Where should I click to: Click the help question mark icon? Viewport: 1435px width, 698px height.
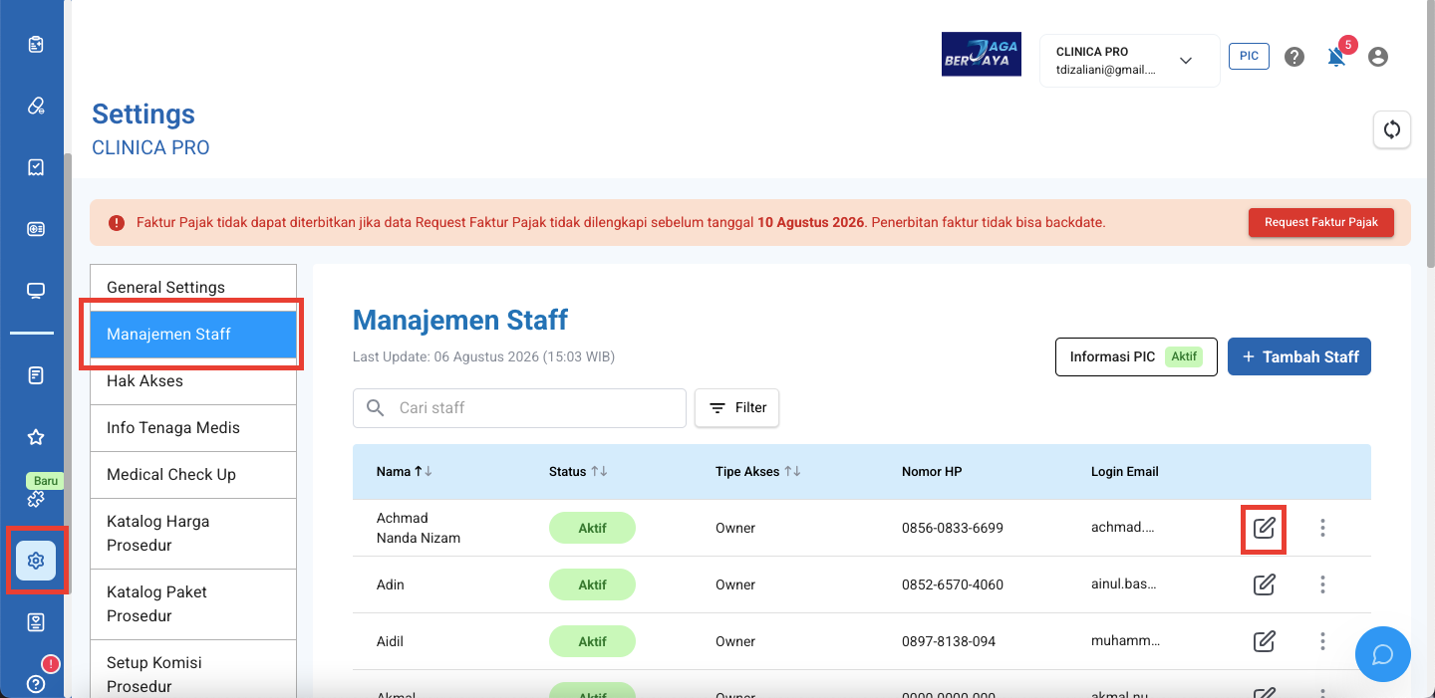(1294, 57)
